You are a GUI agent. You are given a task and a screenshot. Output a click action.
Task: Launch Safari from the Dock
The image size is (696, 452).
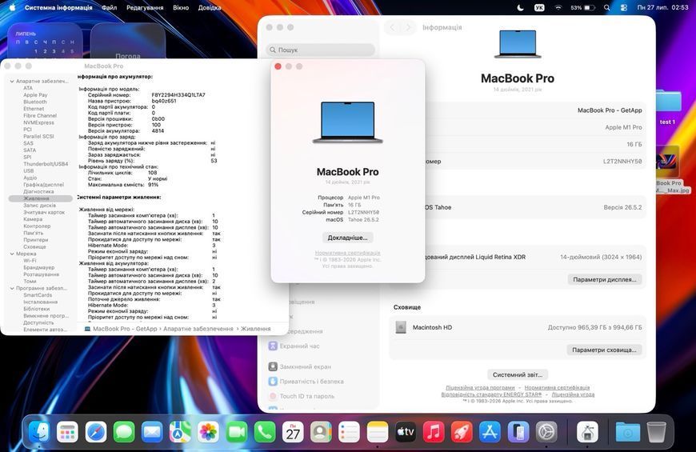pos(95,431)
